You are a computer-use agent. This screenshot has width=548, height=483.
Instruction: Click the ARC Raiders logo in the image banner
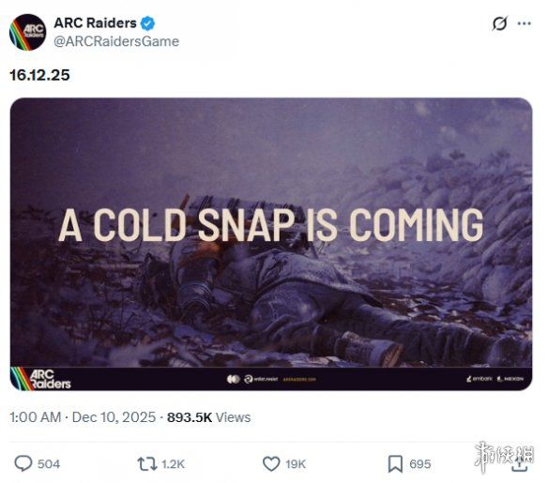41,379
